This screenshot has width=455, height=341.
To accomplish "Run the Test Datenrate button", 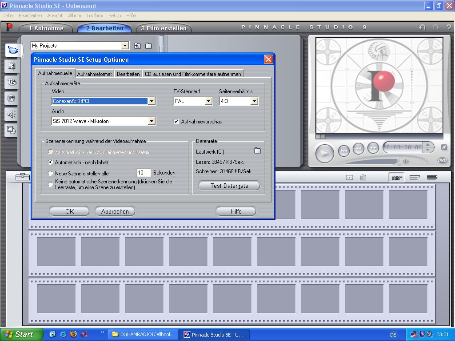I will click(x=229, y=186).
